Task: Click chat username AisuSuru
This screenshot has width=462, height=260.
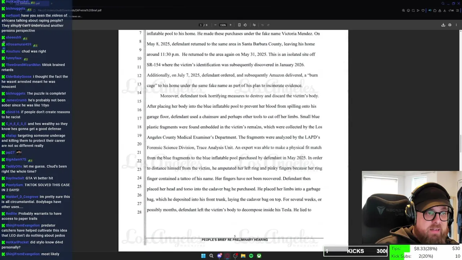Action: (13, 51)
